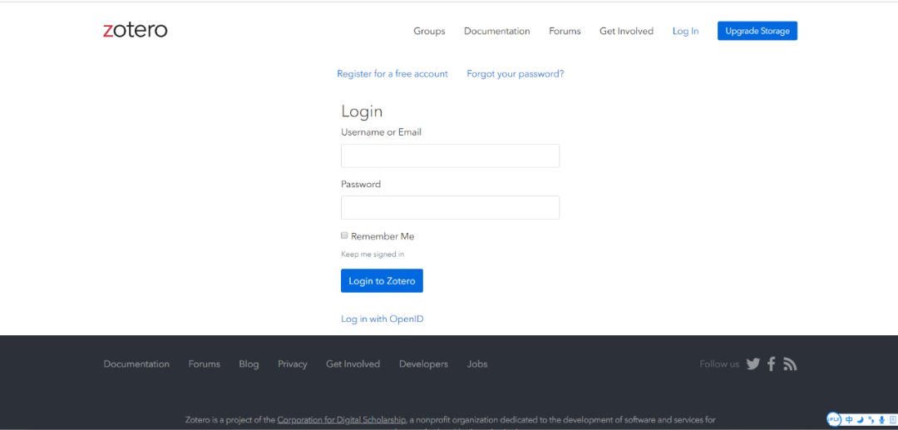The width and height of the screenshot is (898, 430).
Task: Click the Zotero logo
Action: (x=136, y=30)
